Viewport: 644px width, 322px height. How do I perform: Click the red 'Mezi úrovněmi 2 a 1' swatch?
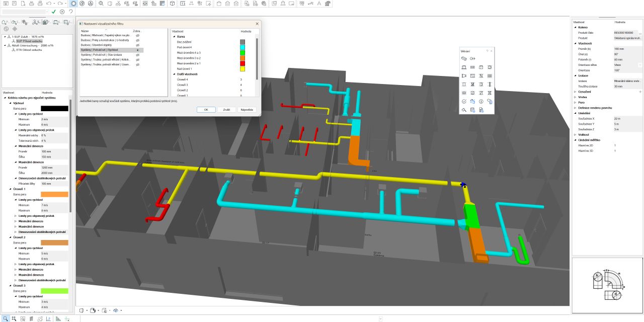coord(243,63)
